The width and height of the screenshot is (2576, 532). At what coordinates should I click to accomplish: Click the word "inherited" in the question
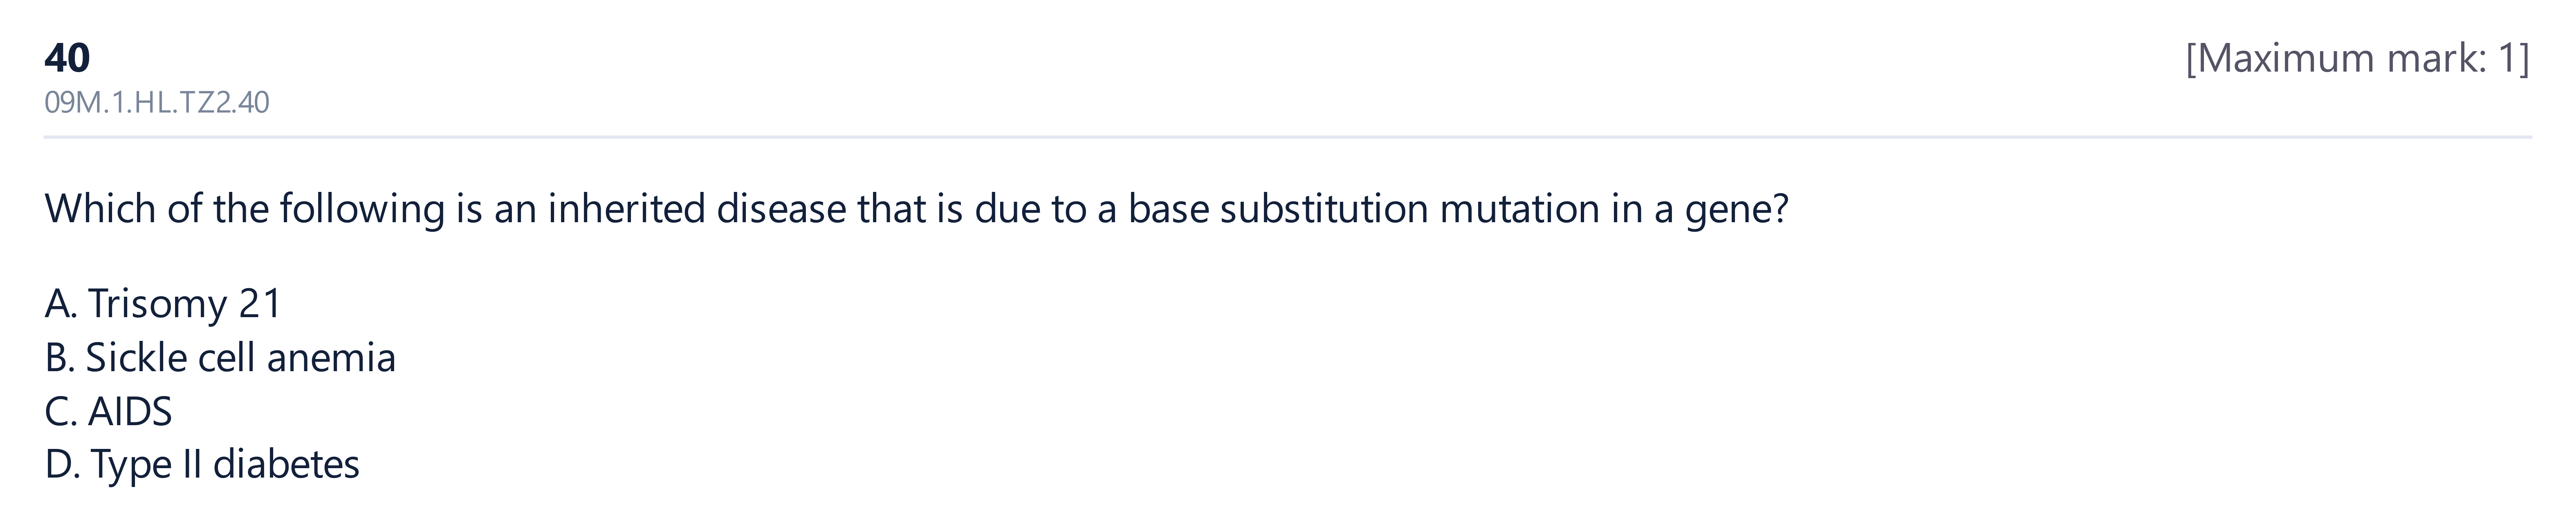pyautogui.click(x=626, y=209)
